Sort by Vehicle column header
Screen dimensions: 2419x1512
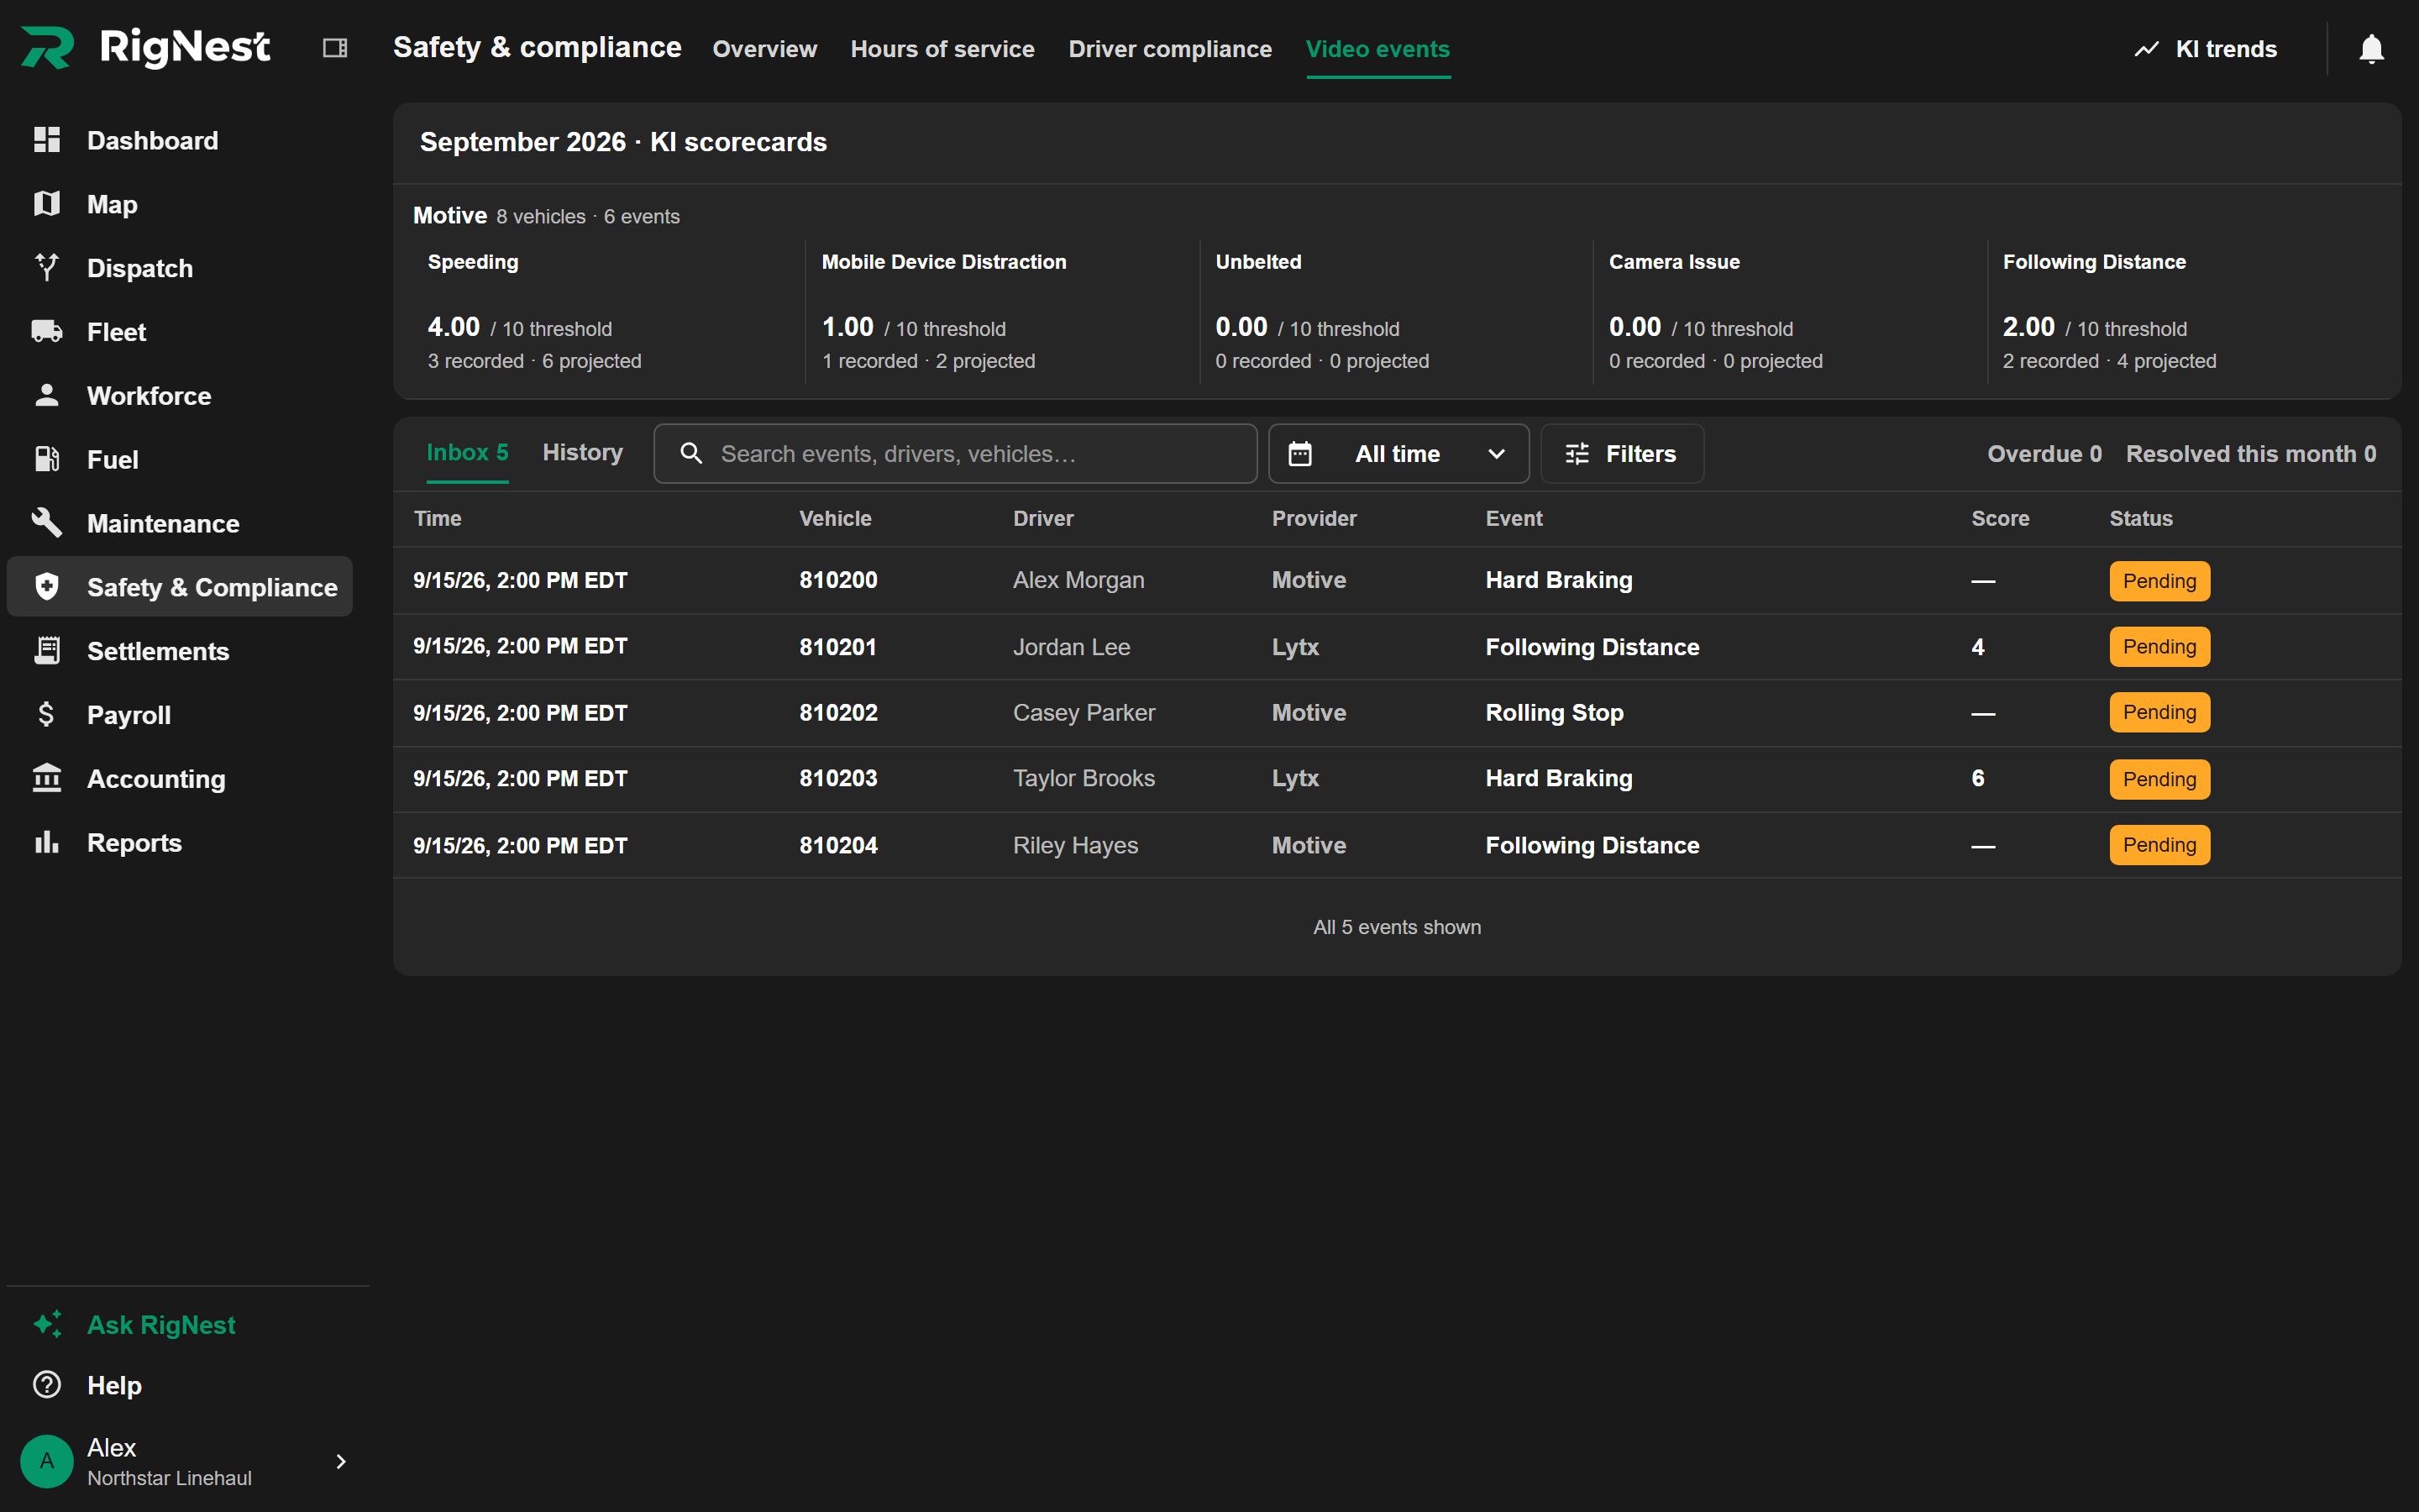tap(835, 518)
